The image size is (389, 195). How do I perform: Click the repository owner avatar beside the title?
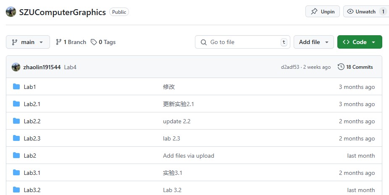(11, 12)
